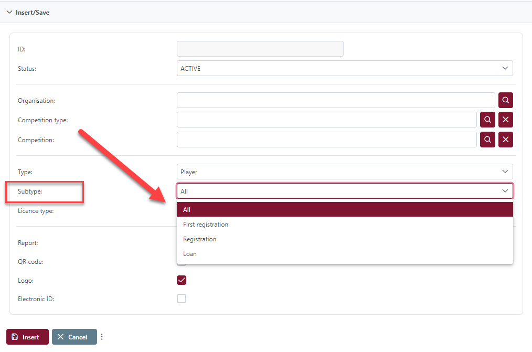Click the Insert button
The image size is (532, 352).
[27, 337]
